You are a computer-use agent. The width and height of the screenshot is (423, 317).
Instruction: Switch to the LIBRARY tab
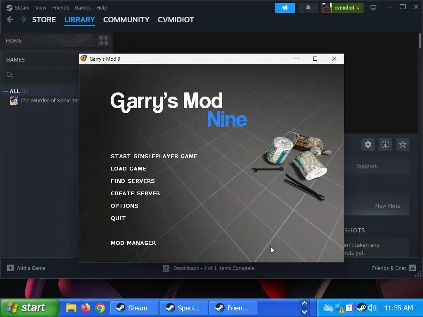click(x=80, y=20)
